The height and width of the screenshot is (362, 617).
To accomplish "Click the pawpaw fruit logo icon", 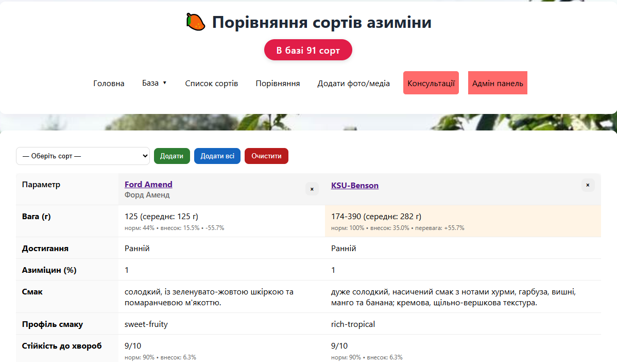I will [x=196, y=22].
